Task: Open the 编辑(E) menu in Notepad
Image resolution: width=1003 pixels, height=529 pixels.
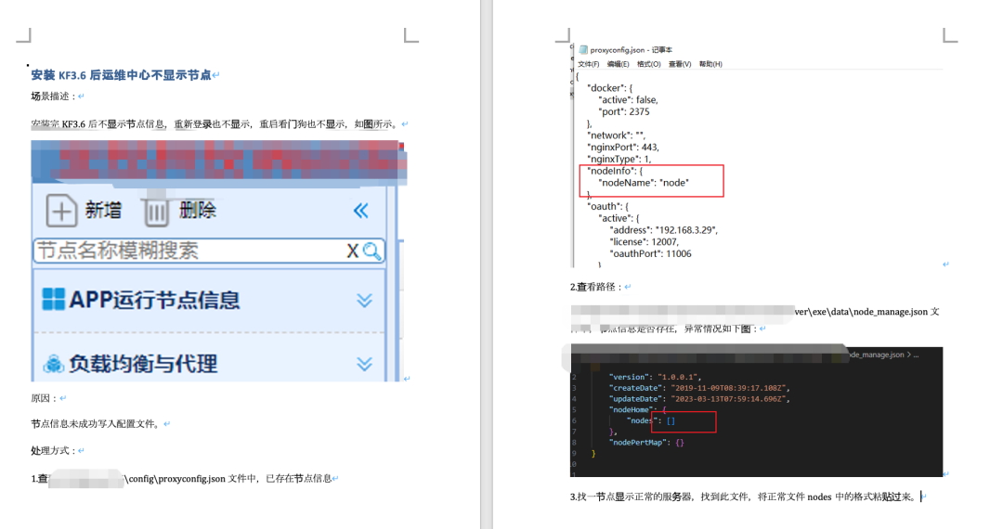Action: coord(618,64)
